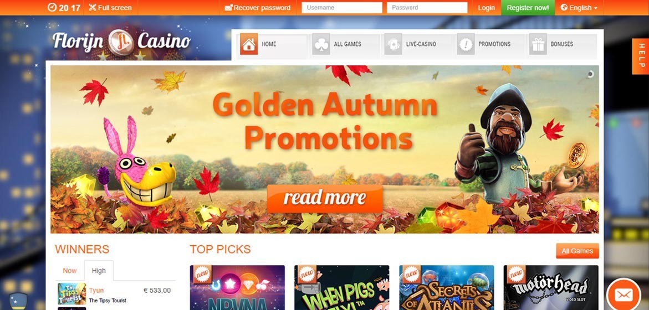Expand the English language dropdown
The height and width of the screenshot is (310, 649).
[x=579, y=7]
